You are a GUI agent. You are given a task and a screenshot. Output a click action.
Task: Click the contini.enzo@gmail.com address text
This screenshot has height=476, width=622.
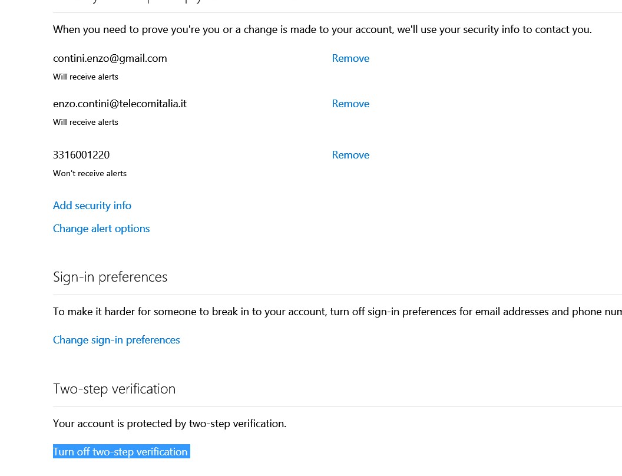pyautogui.click(x=110, y=58)
